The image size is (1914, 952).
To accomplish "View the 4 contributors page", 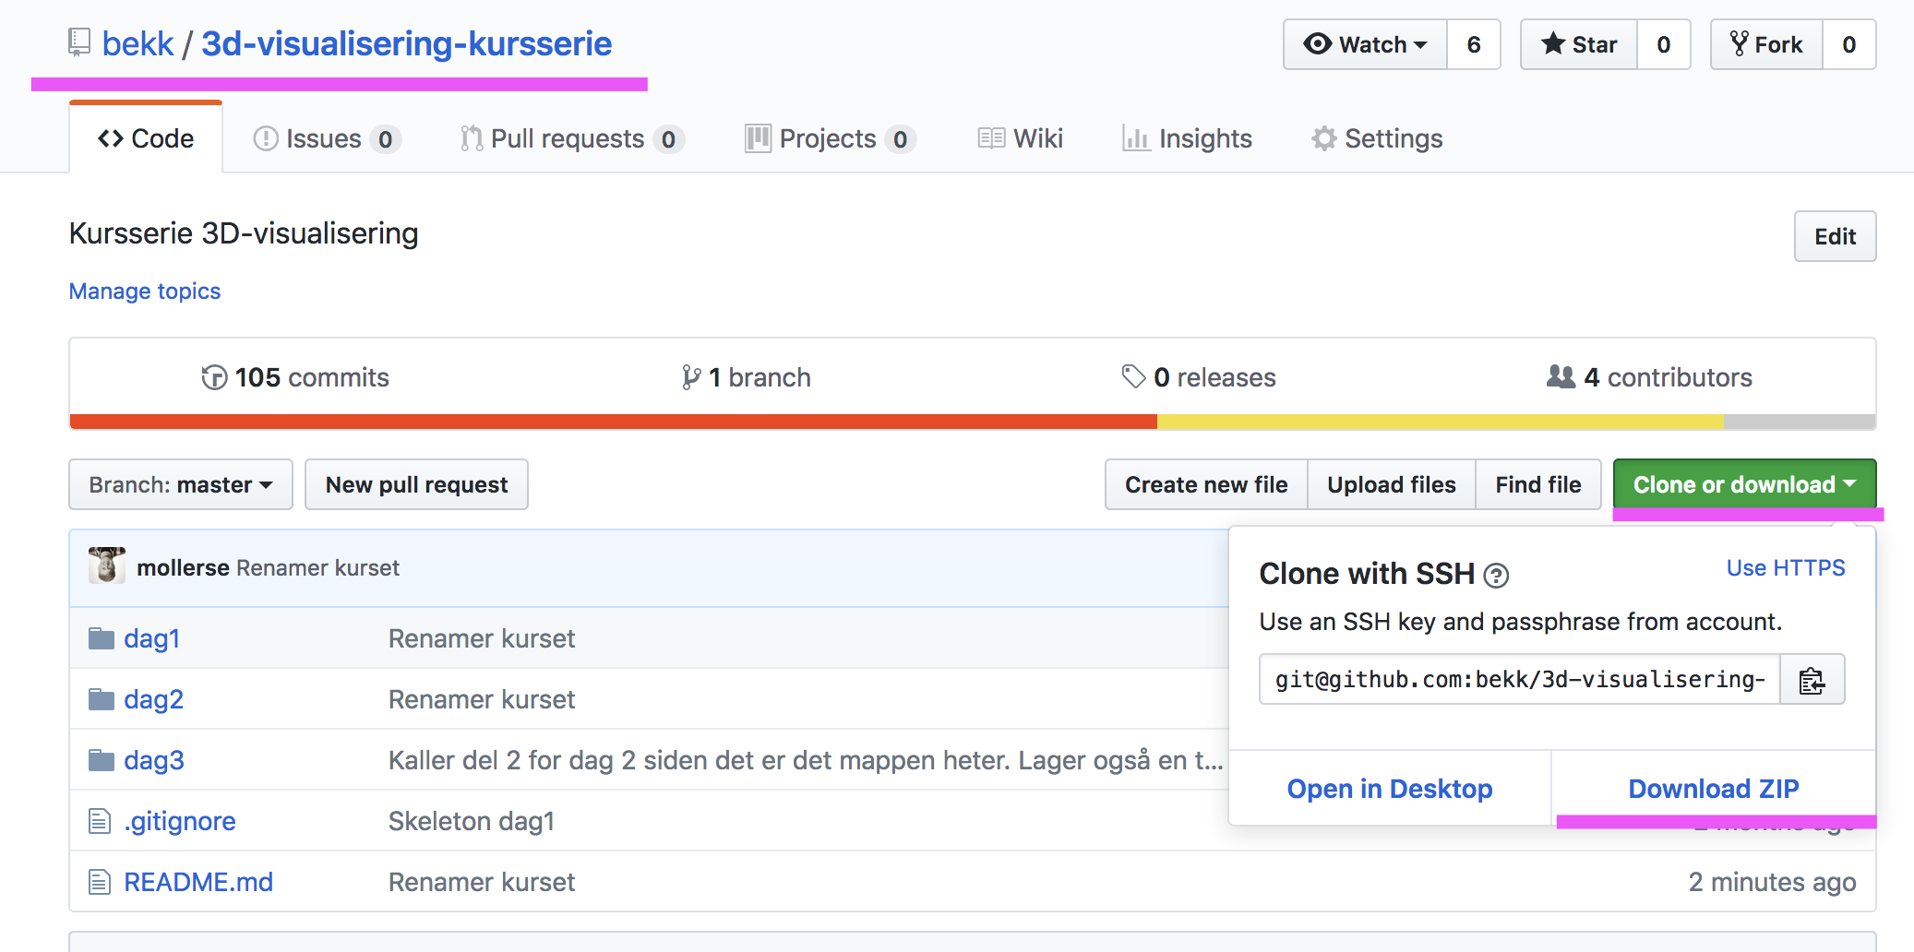I will click(x=1649, y=377).
